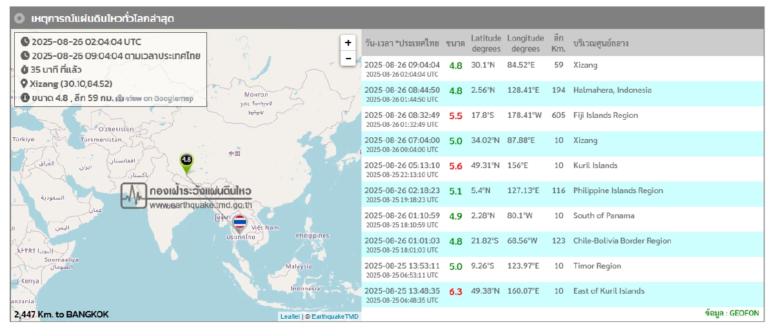
Task: Click the clock icon beside Thailand time
Action: [x=25, y=55]
